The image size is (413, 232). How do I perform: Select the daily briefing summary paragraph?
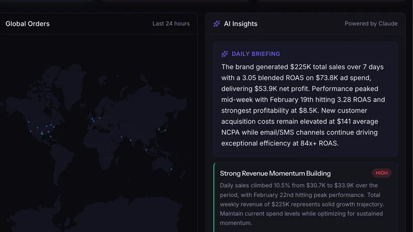[x=303, y=105]
